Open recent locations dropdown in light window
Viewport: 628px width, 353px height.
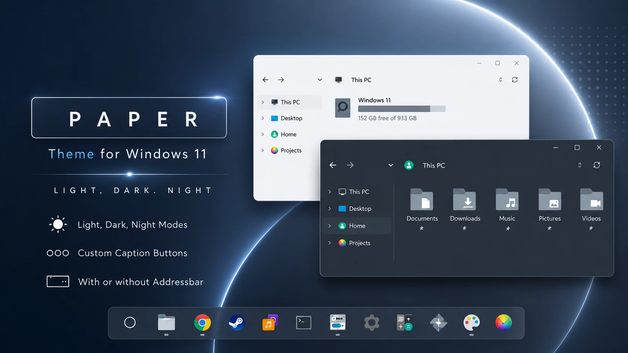(x=320, y=80)
